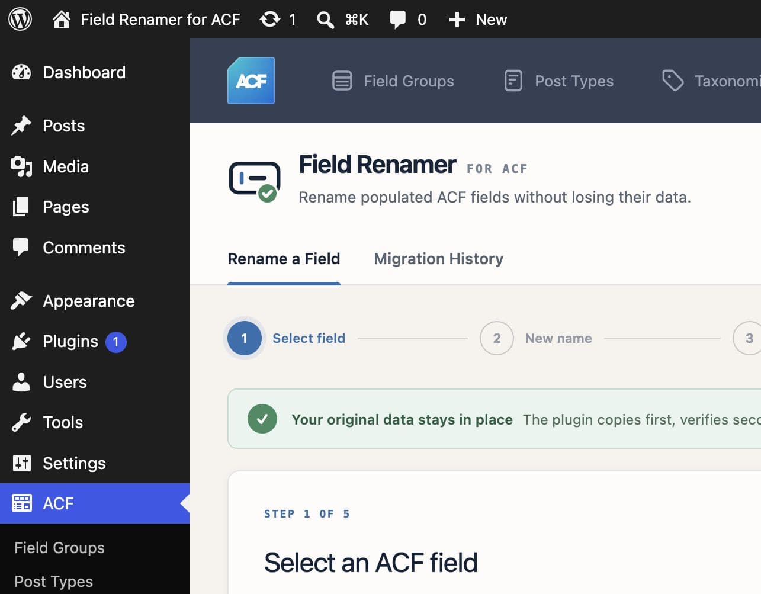
Task: Open Comments in sidebar
Action: click(84, 248)
